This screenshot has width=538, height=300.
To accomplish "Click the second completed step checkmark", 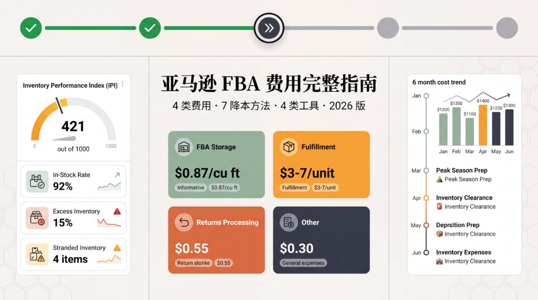I will (x=150, y=28).
